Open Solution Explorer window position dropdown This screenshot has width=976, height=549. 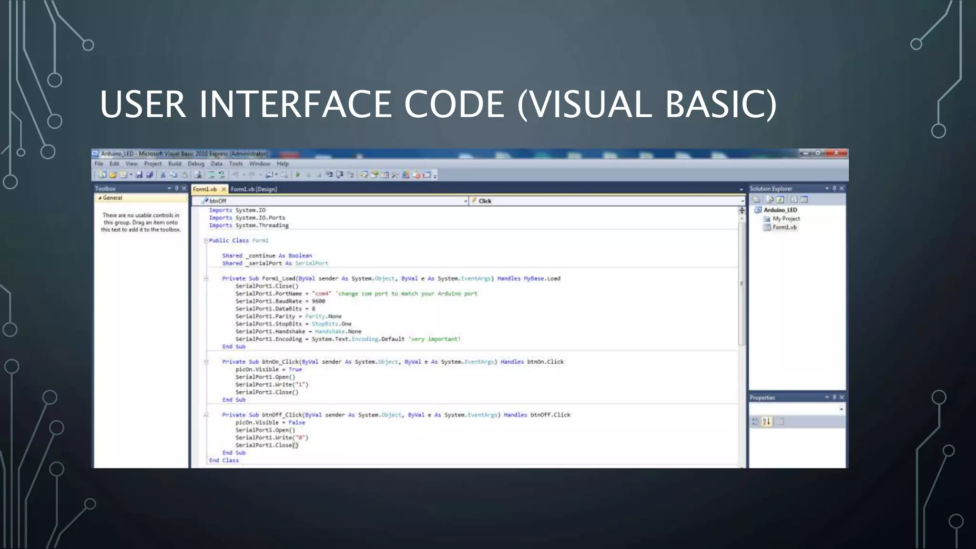point(827,188)
